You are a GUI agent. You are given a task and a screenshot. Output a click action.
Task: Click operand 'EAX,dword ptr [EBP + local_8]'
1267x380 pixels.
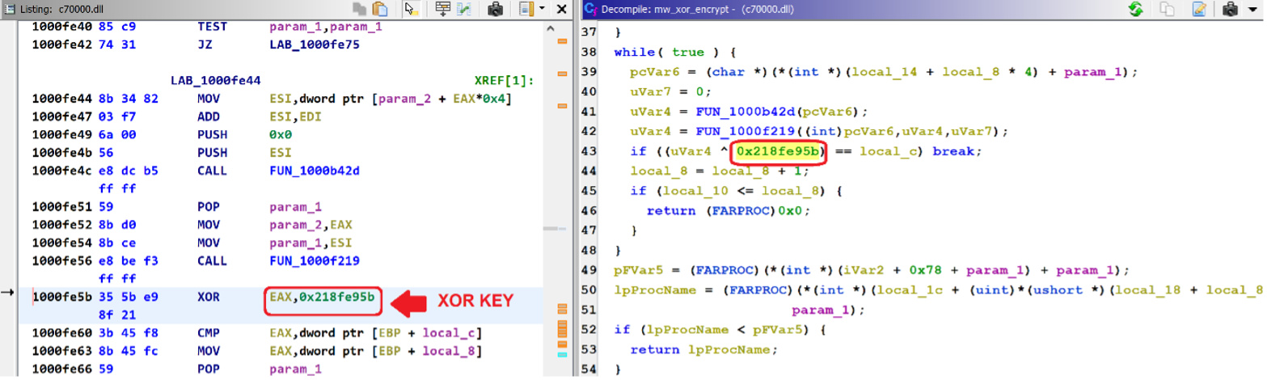tap(377, 349)
